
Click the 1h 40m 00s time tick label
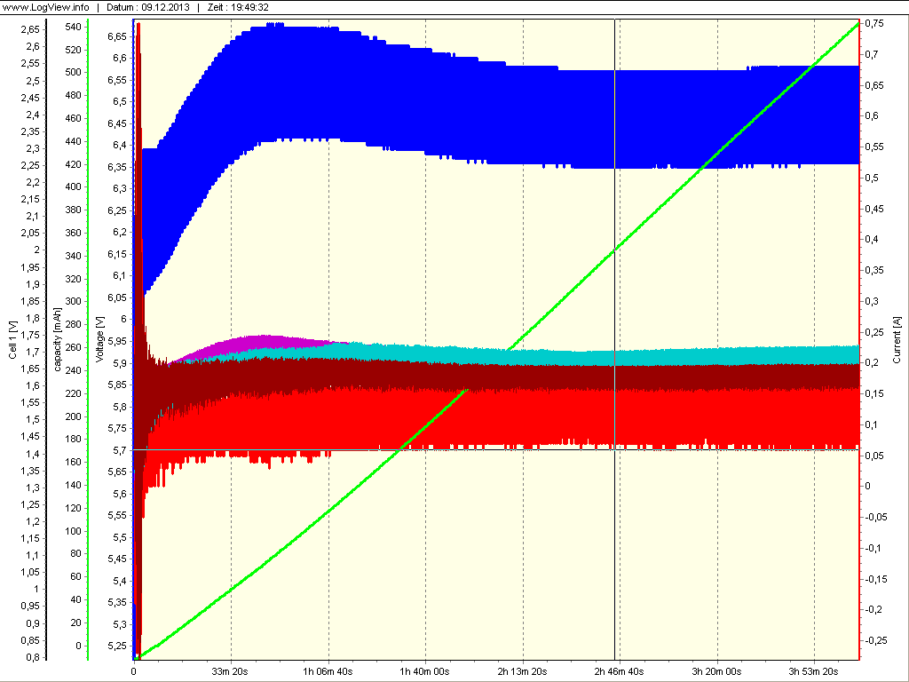(425, 671)
